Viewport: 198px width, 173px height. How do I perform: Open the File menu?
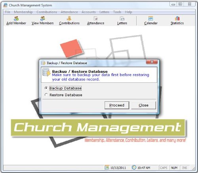tap(8, 12)
